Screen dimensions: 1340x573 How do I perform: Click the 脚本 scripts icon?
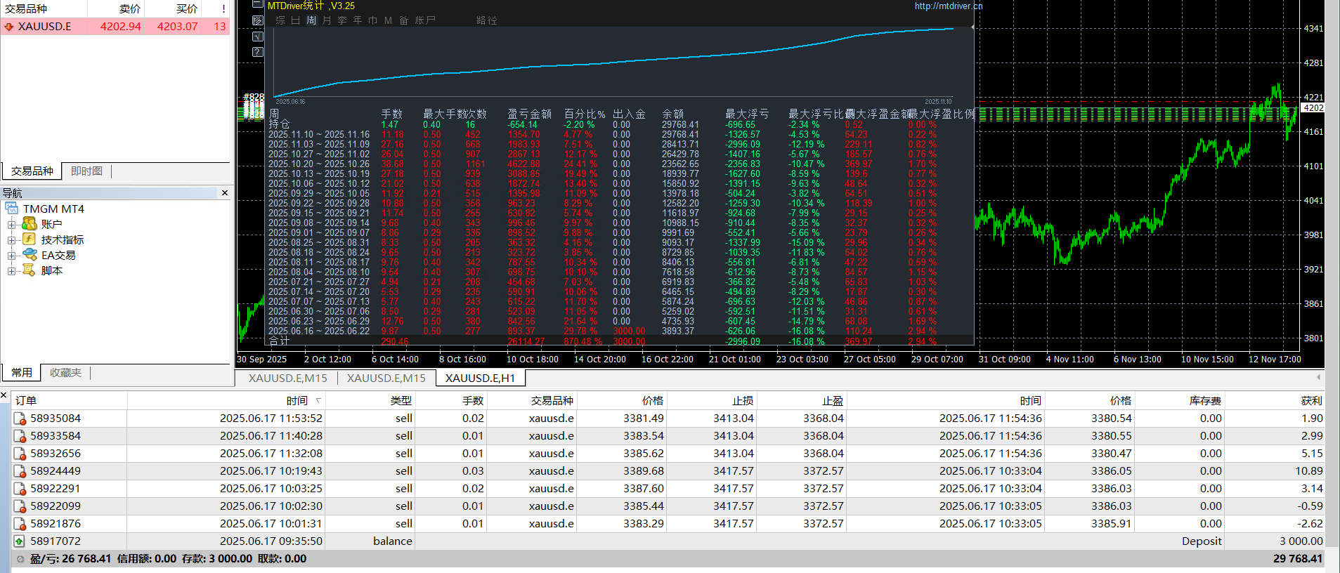(29, 270)
